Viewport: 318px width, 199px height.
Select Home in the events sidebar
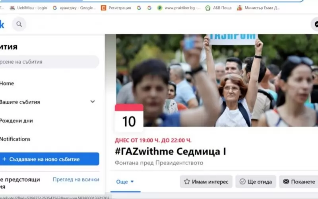coord(7,84)
